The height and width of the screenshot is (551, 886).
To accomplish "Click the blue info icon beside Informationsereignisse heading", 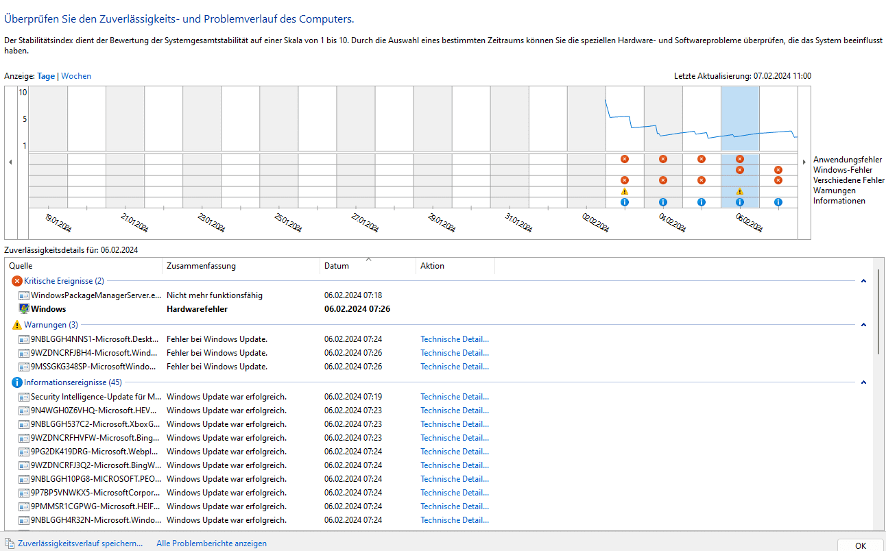I will [17, 382].
